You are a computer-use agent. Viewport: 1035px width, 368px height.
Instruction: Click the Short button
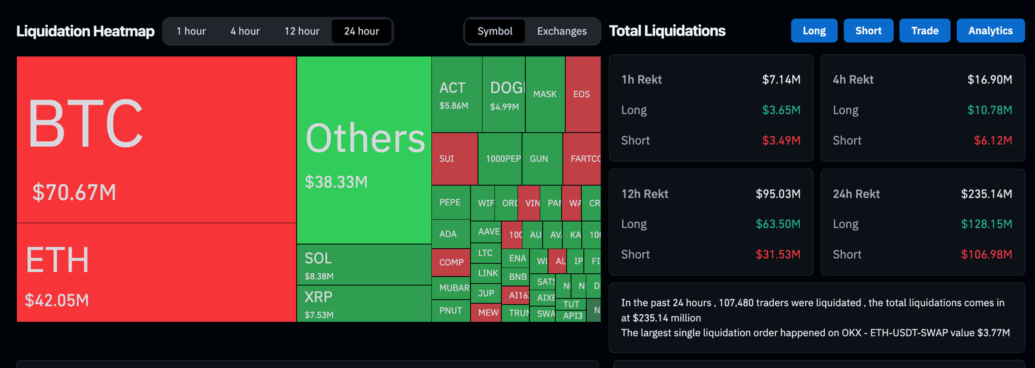(x=869, y=31)
